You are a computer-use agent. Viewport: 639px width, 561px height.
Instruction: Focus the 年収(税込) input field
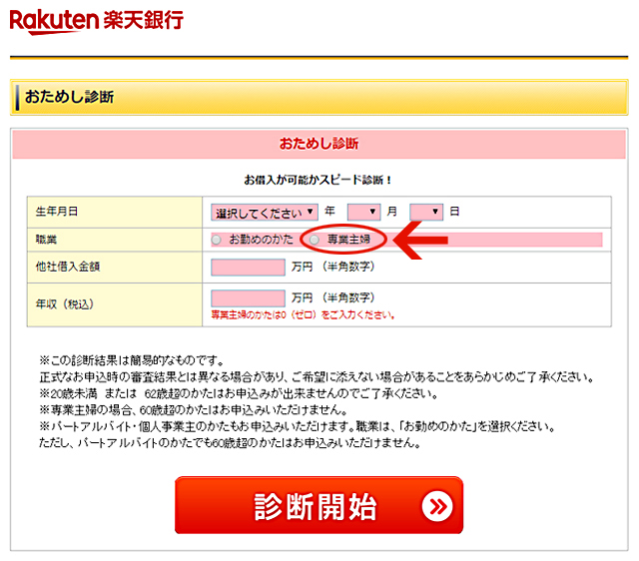tap(248, 298)
